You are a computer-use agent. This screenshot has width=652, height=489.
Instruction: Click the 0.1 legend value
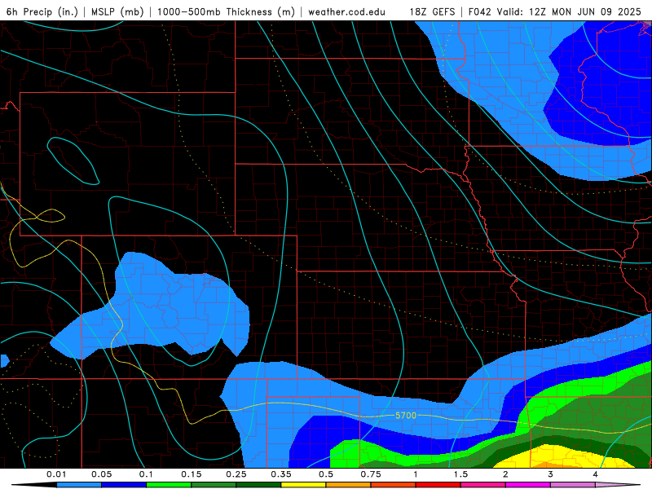click(146, 474)
